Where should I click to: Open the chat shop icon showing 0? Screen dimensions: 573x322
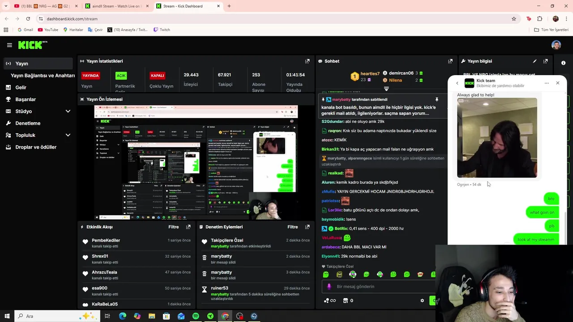click(348, 301)
